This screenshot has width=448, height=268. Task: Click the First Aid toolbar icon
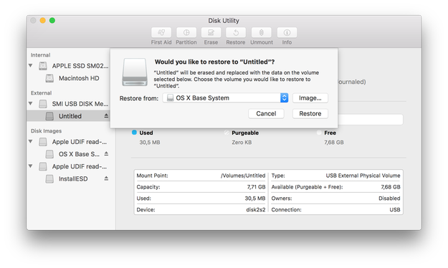[x=161, y=32]
